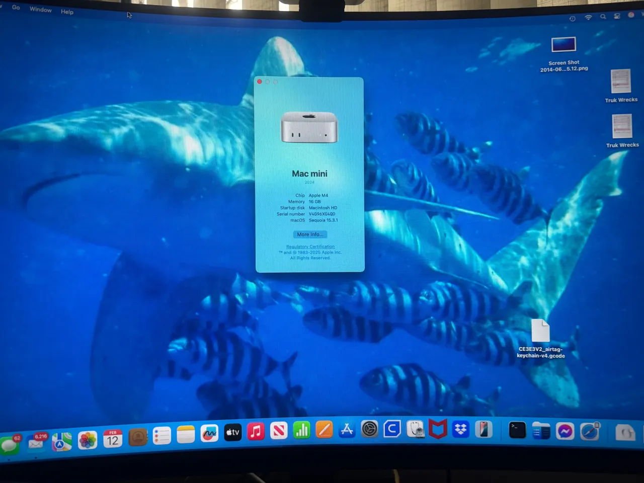Launch Messenger from the dock
Viewport: 644px width, 483px height.
click(x=565, y=431)
